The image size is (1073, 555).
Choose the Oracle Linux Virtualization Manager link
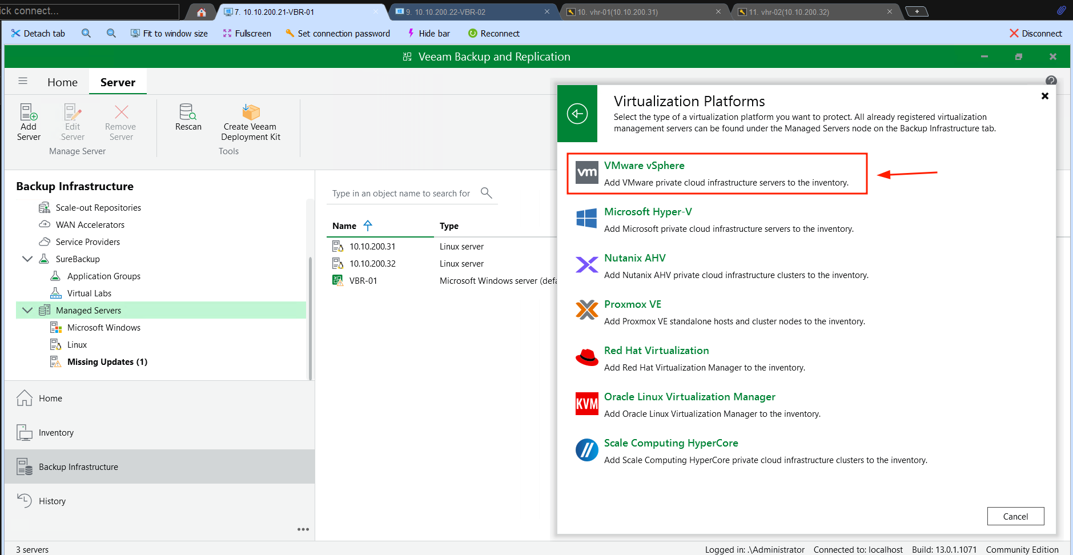690,397
